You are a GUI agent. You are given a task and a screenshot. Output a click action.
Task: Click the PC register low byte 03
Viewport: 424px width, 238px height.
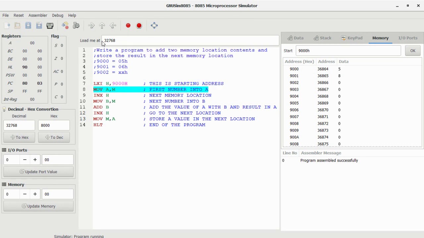point(40,83)
